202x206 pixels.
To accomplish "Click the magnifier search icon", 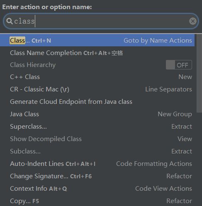I will click(x=10, y=21).
